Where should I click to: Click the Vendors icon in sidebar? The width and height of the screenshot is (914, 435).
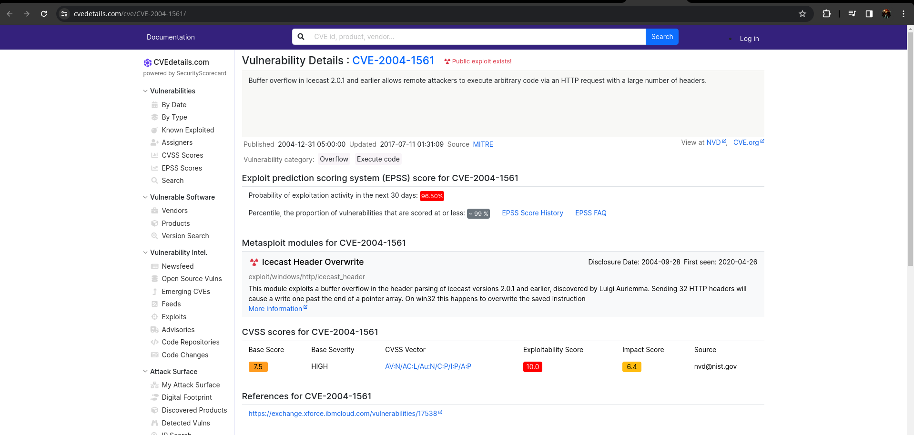click(x=154, y=211)
